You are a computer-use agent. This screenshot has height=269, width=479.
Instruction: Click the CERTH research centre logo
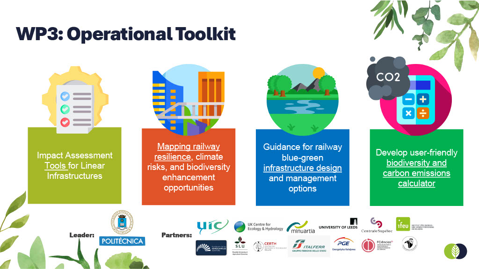coord(270,247)
